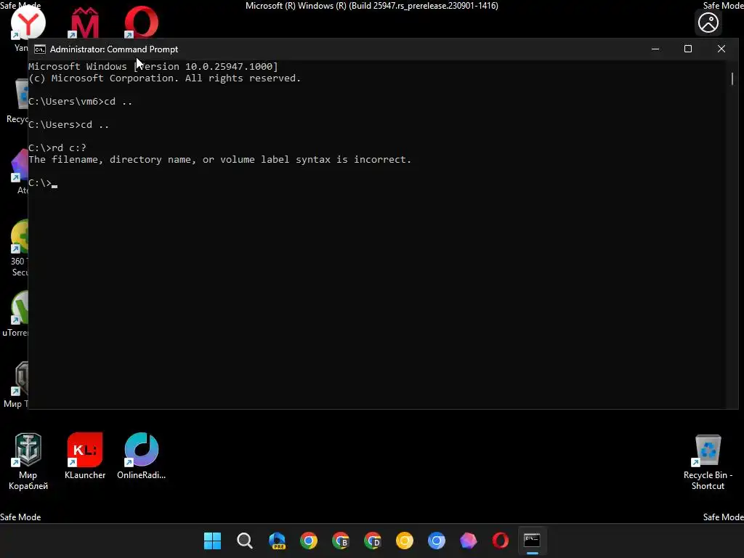The width and height of the screenshot is (744, 558).
Task: Launch Edge PRE browser from taskbar
Action: click(277, 541)
